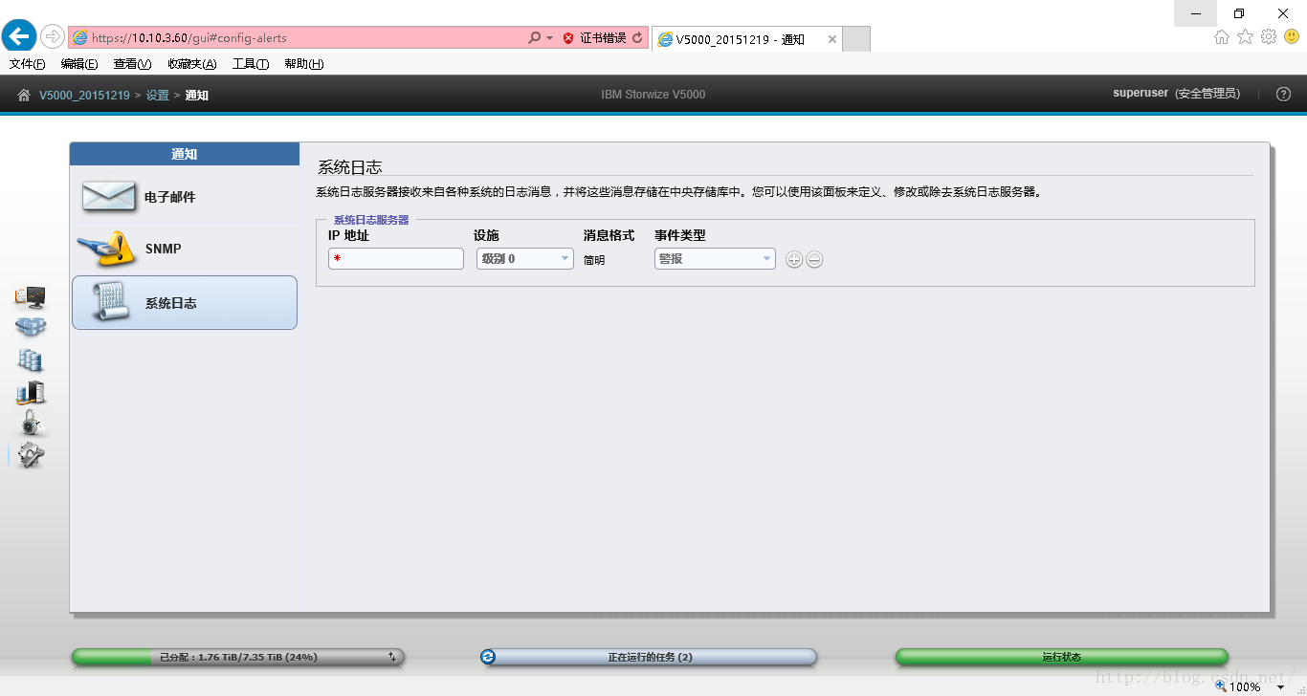The image size is (1307, 696).
Task: Click the search magnifier in address bar
Action: pos(534,38)
